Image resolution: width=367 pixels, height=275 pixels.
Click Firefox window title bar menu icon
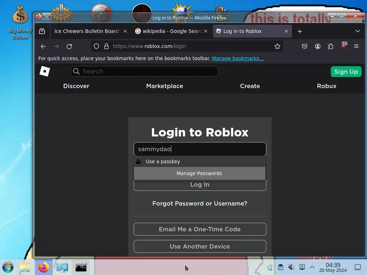point(38,16)
